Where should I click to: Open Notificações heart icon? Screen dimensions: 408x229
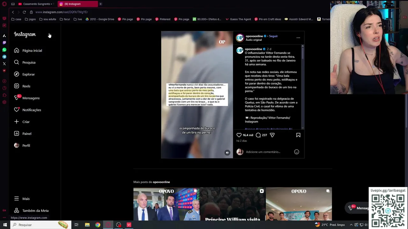click(x=17, y=110)
